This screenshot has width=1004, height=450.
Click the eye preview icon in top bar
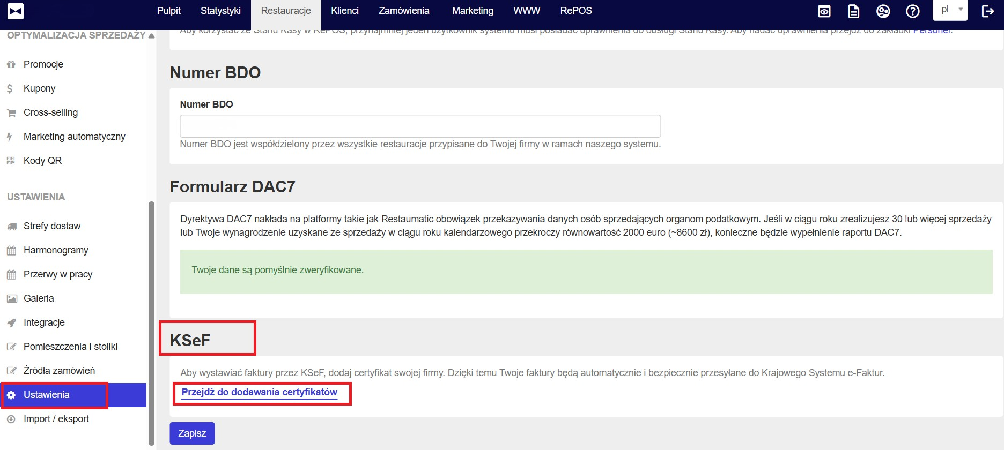click(824, 11)
